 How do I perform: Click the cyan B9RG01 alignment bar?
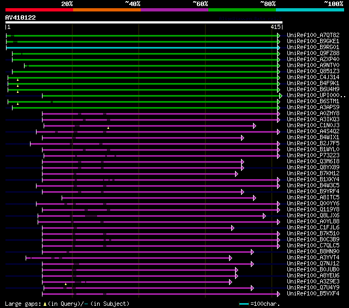point(142,48)
